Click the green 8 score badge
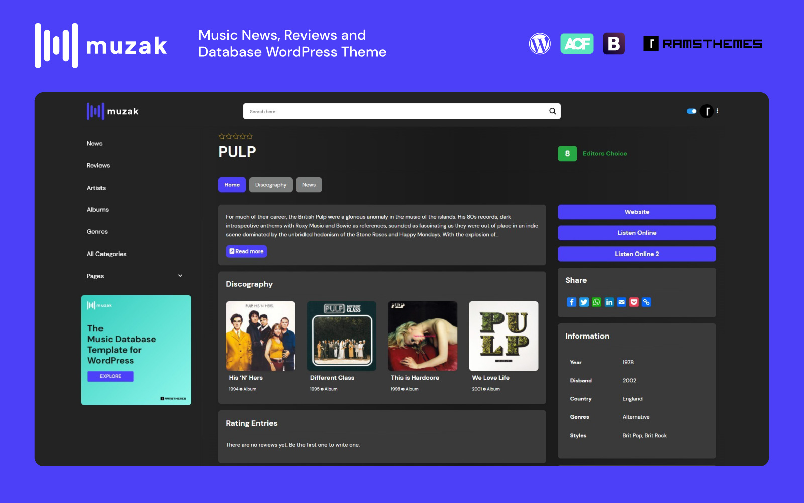This screenshot has height=503, width=804. 567,154
